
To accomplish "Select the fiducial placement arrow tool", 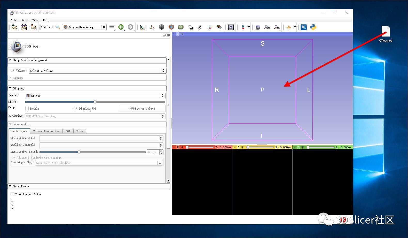I will pyautogui.click(x=243, y=27).
